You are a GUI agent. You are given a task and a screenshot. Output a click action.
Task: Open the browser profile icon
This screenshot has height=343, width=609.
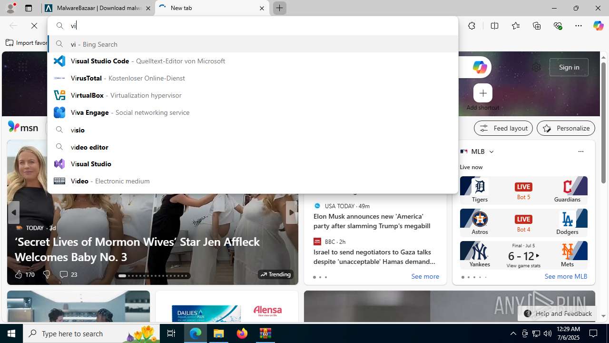[10, 8]
